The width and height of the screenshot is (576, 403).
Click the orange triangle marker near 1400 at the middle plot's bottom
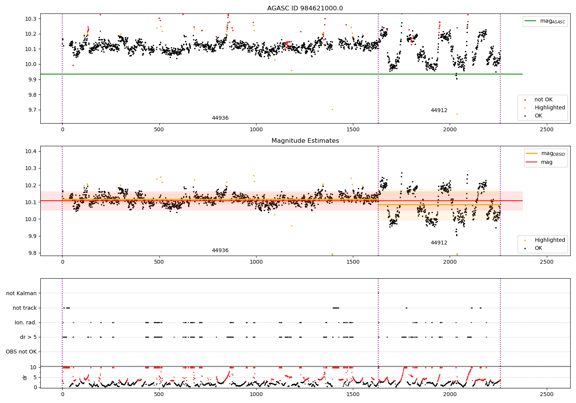click(x=332, y=254)
